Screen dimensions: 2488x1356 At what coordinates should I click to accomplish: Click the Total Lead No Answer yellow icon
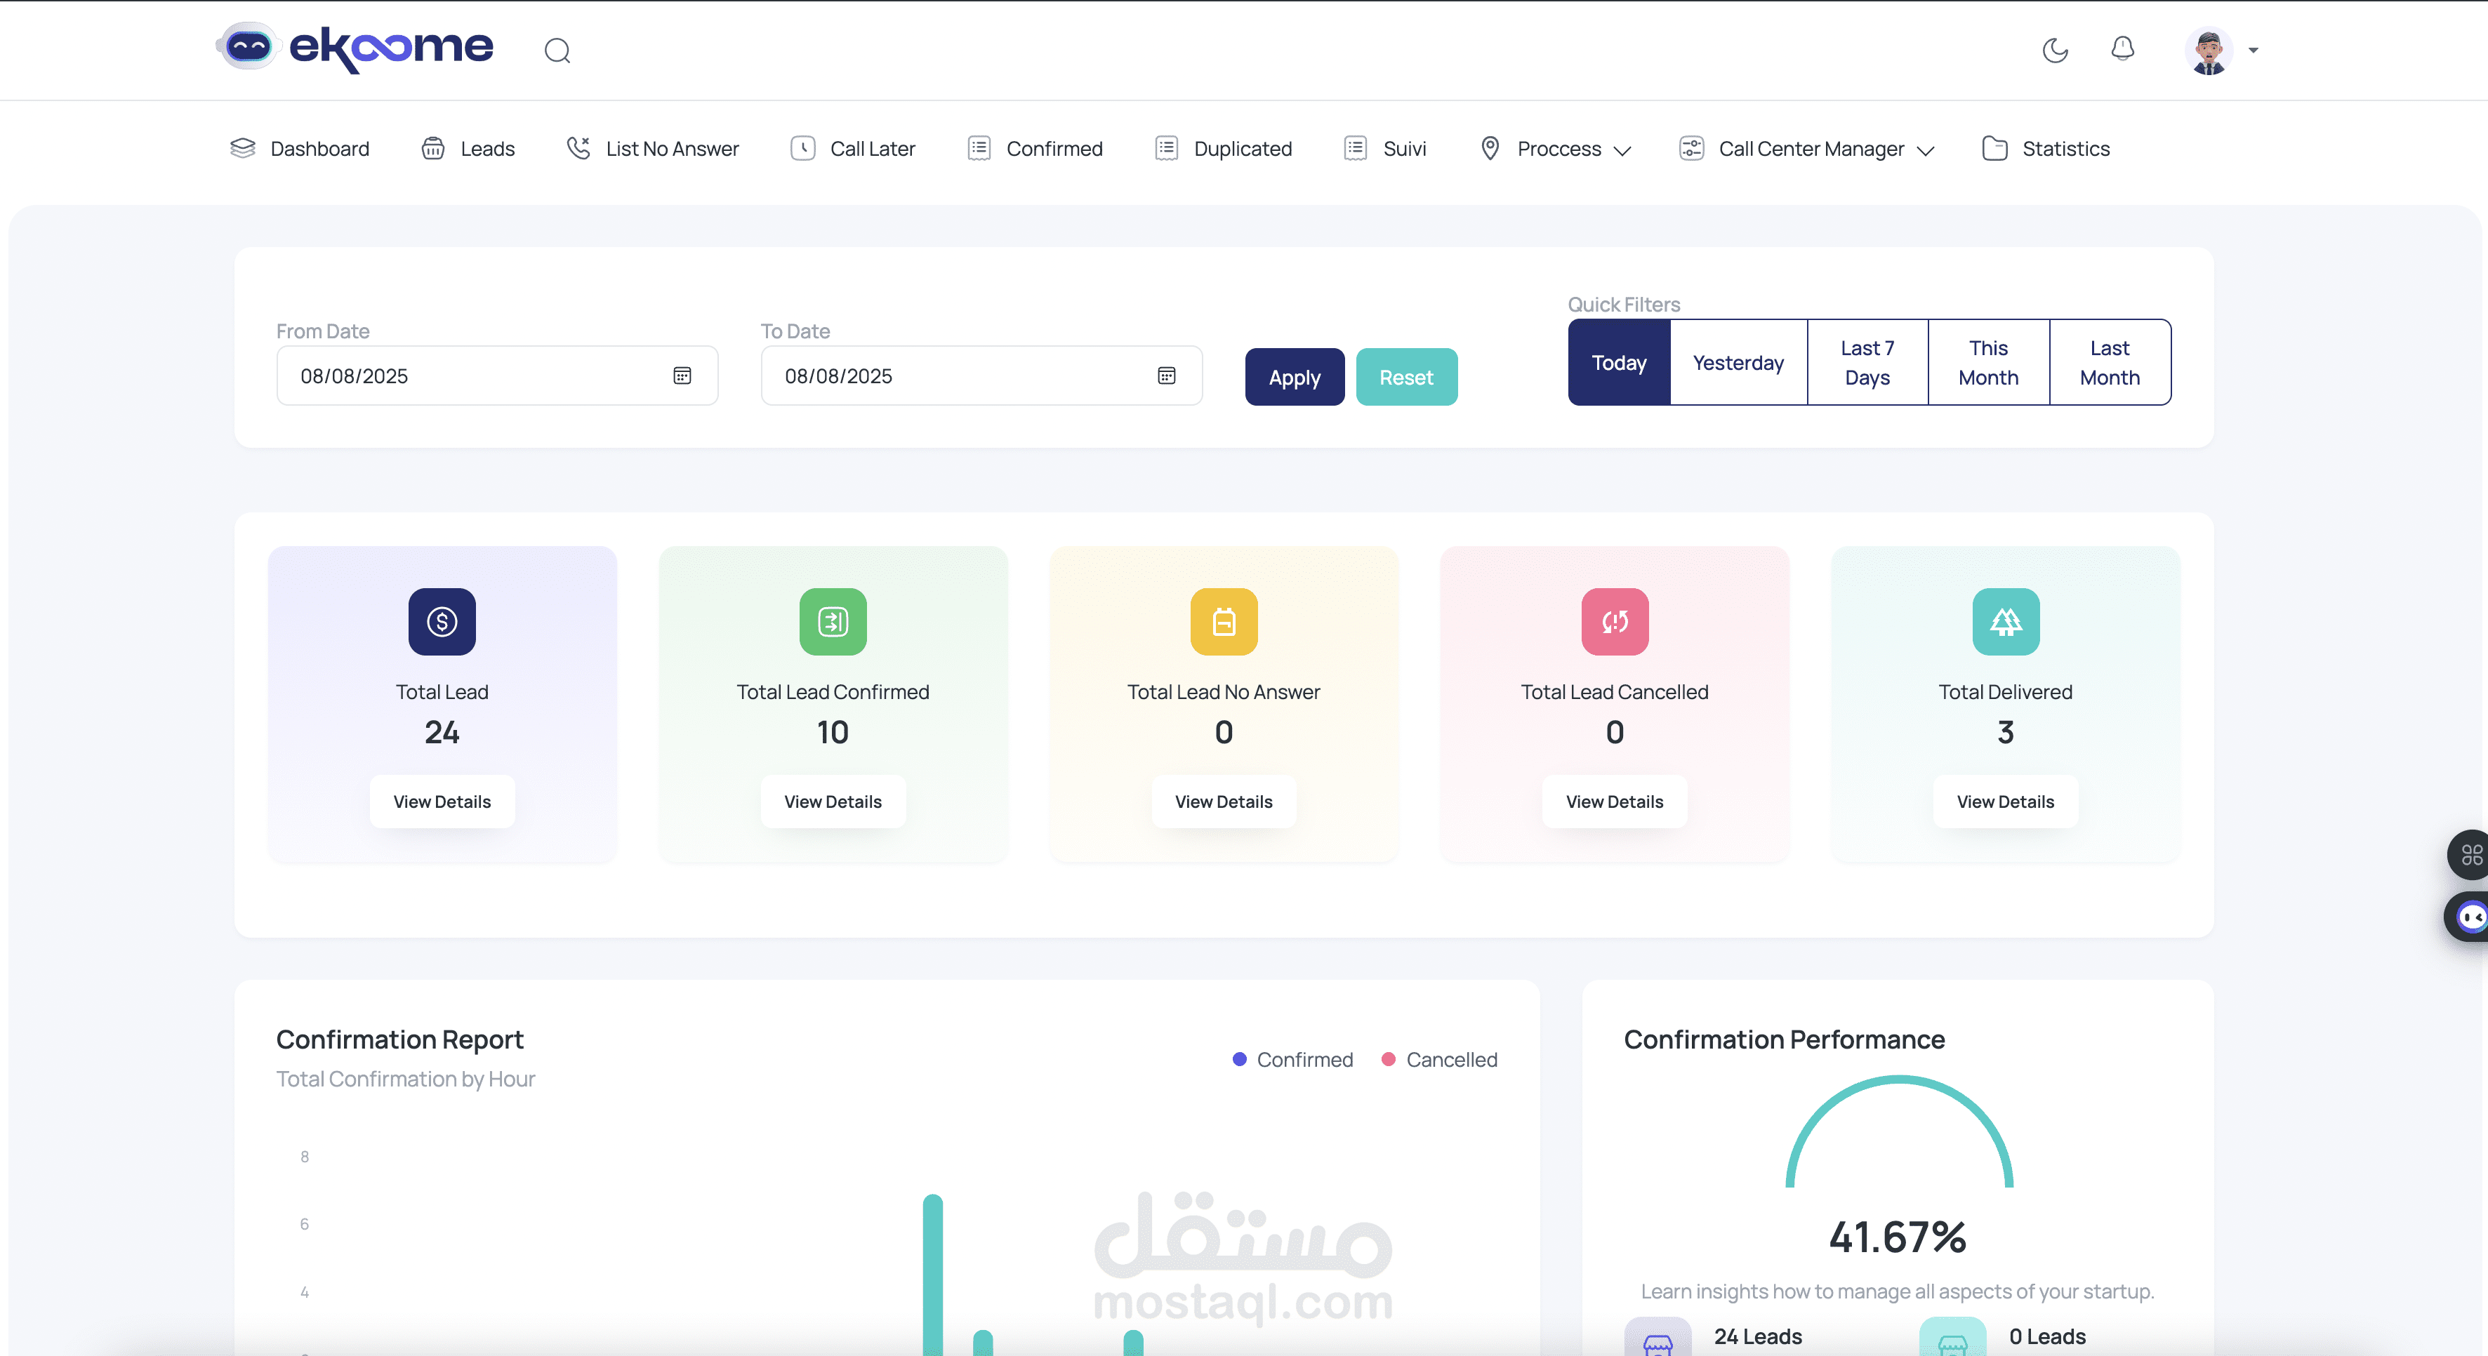pyautogui.click(x=1224, y=622)
